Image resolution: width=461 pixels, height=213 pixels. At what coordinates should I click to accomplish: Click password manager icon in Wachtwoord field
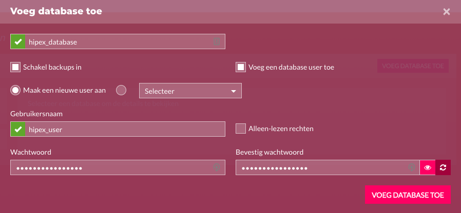pos(217,167)
